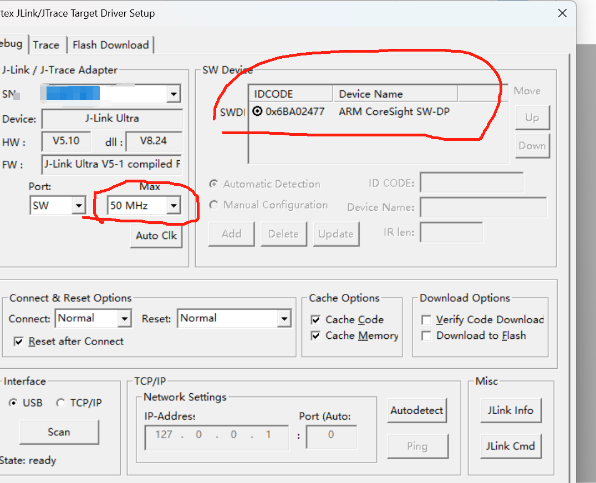
Task: Switch to the Trace tab
Action: point(46,45)
